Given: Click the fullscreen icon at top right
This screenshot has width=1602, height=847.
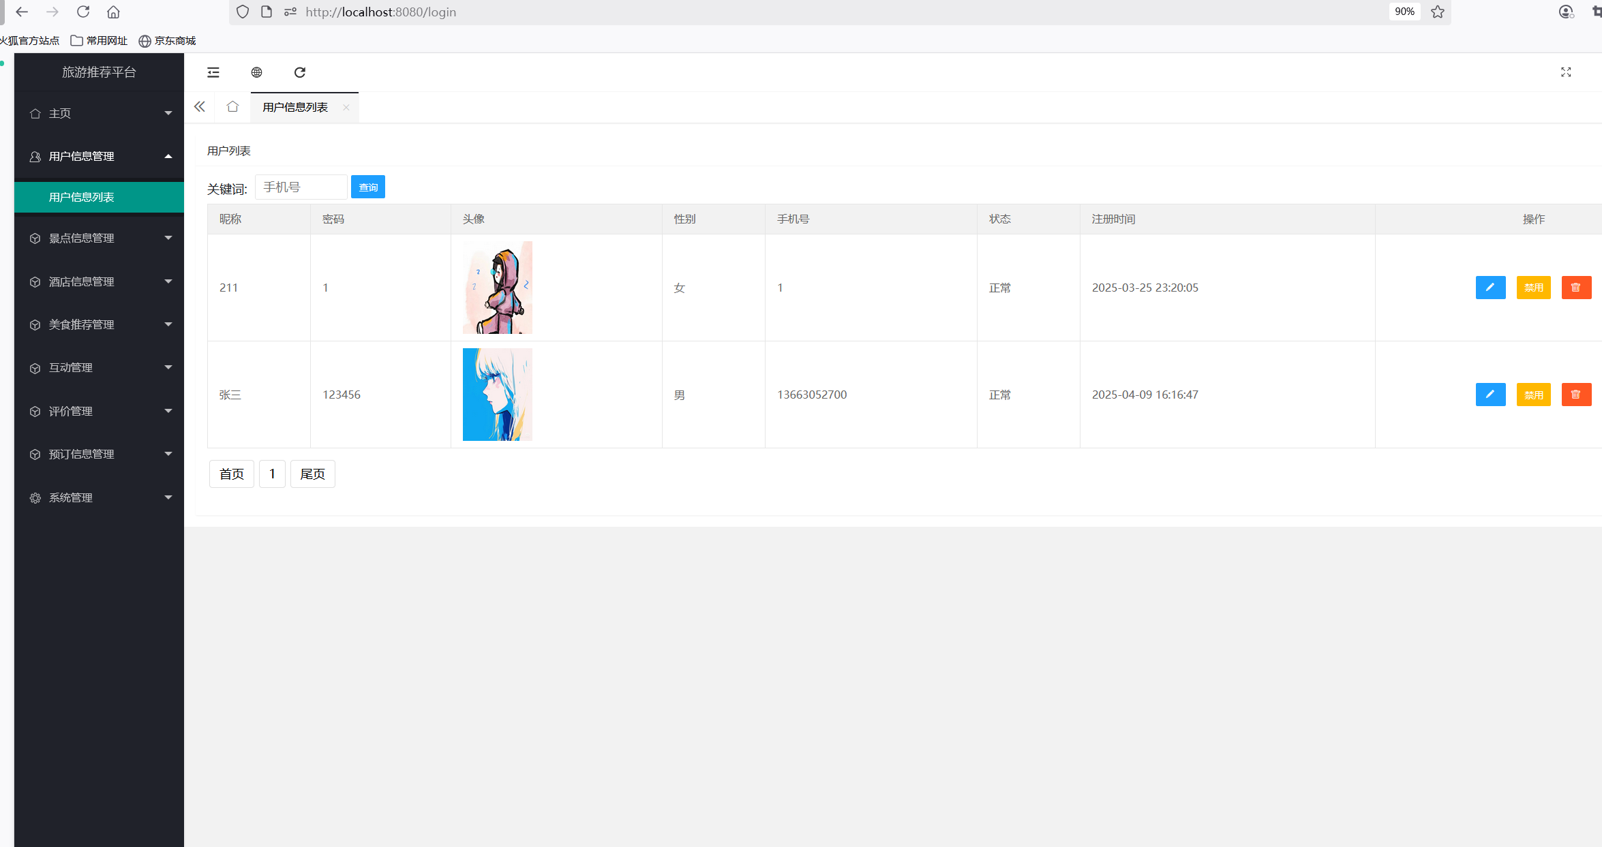Looking at the screenshot, I should (1566, 72).
